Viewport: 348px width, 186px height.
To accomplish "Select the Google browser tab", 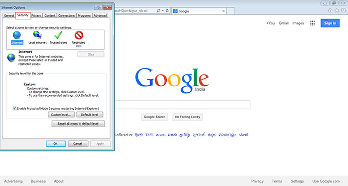I will [x=199, y=11].
